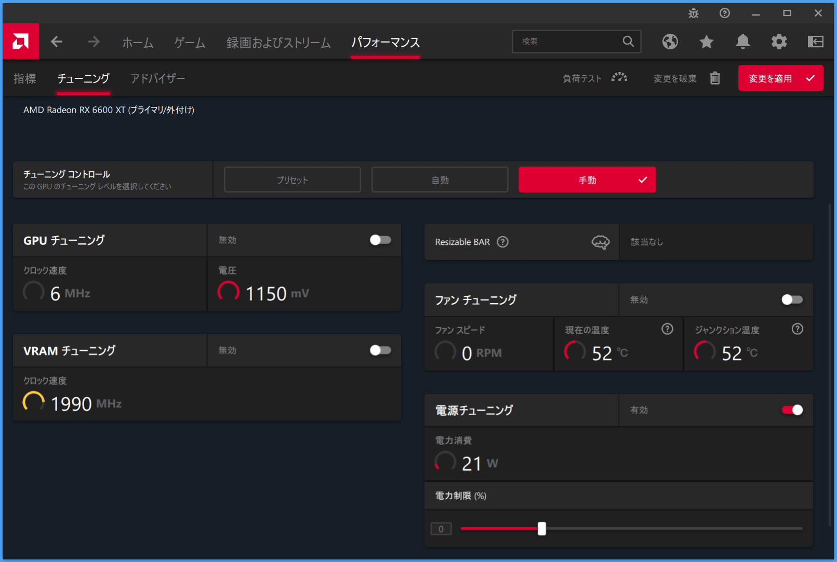Image resolution: width=837 pixels, height=562 pixels.
Task: Click the 電力制限 value box
Action: (x=441, y=529)
